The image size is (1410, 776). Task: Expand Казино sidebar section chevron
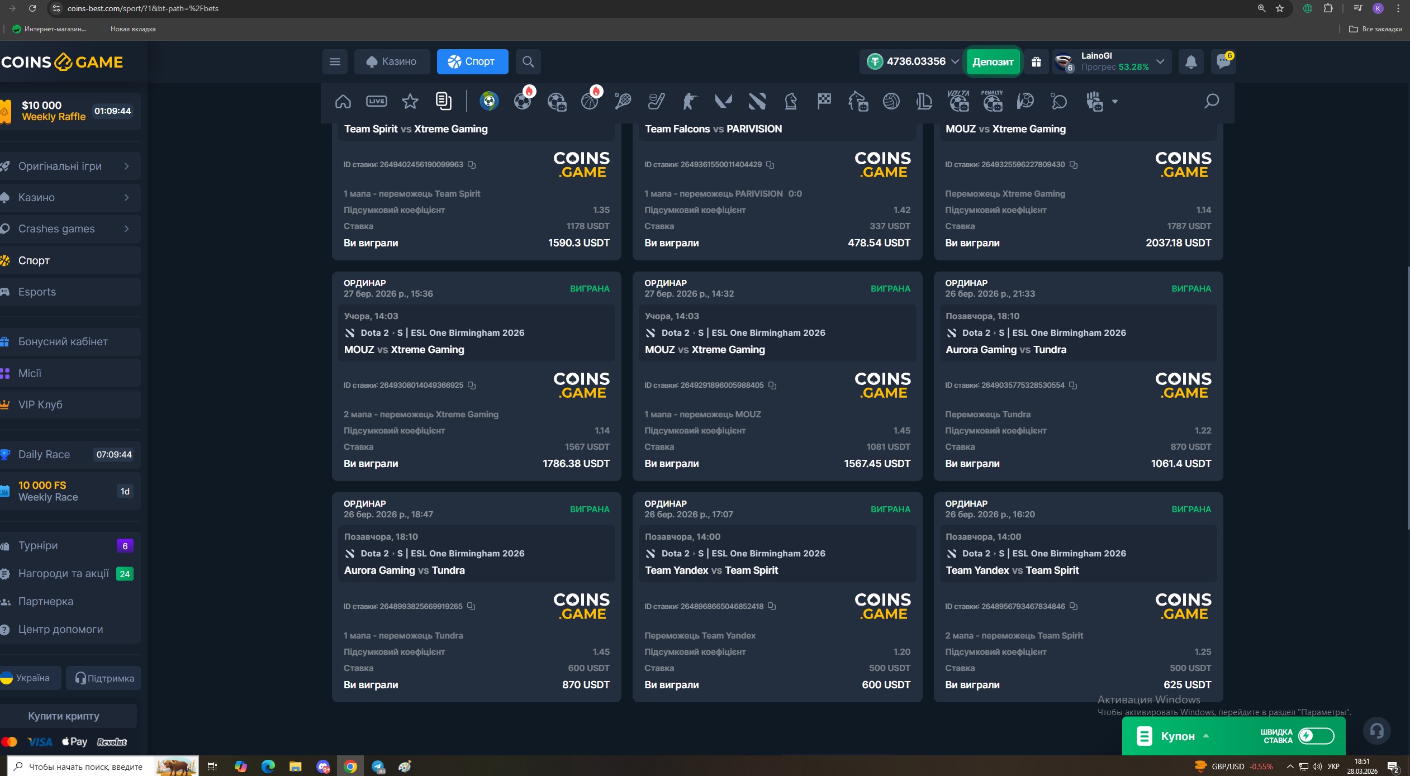[x=127, y=197]
